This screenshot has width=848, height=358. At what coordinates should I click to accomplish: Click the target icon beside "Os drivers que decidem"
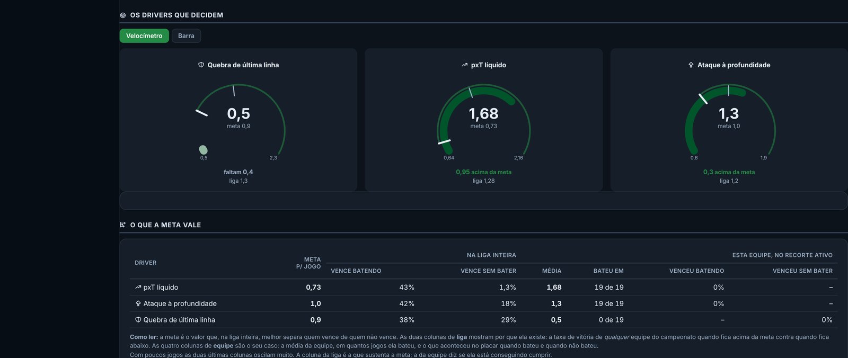[123, 15]
